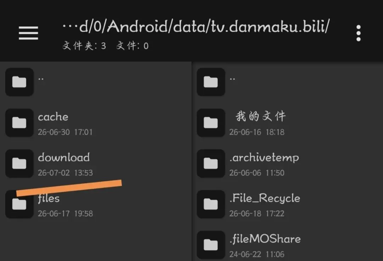Click the folder and file count text
This screenshot has width=383, height=261.
(106, 46)
